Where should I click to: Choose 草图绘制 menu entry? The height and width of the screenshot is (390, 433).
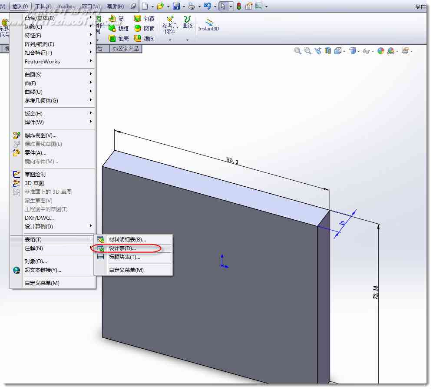click(53, 174)
